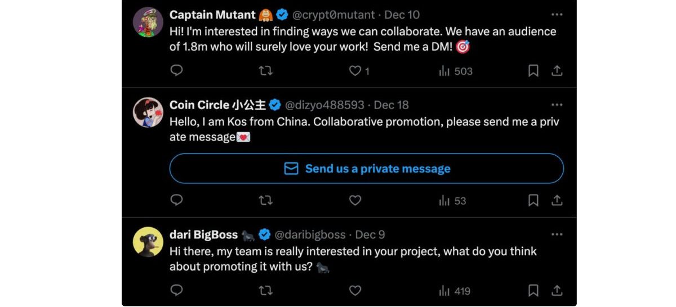Share Captain Mutant's tweet
Viewport: 676px width, 307px height.
(557, 71)
